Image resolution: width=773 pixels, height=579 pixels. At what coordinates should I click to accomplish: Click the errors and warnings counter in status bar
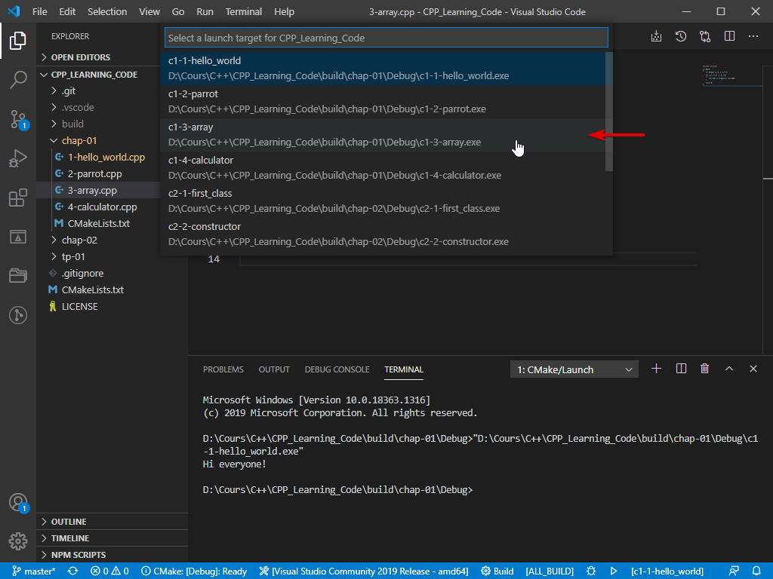coord(109,571)
